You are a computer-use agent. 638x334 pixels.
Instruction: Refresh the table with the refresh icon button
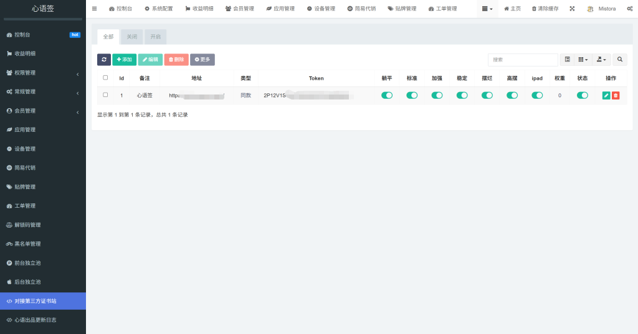click(x=104, y=59)
